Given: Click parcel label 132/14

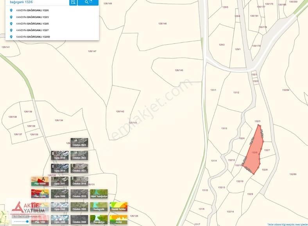Looking at the screenshot, I should tap(230, 212).
